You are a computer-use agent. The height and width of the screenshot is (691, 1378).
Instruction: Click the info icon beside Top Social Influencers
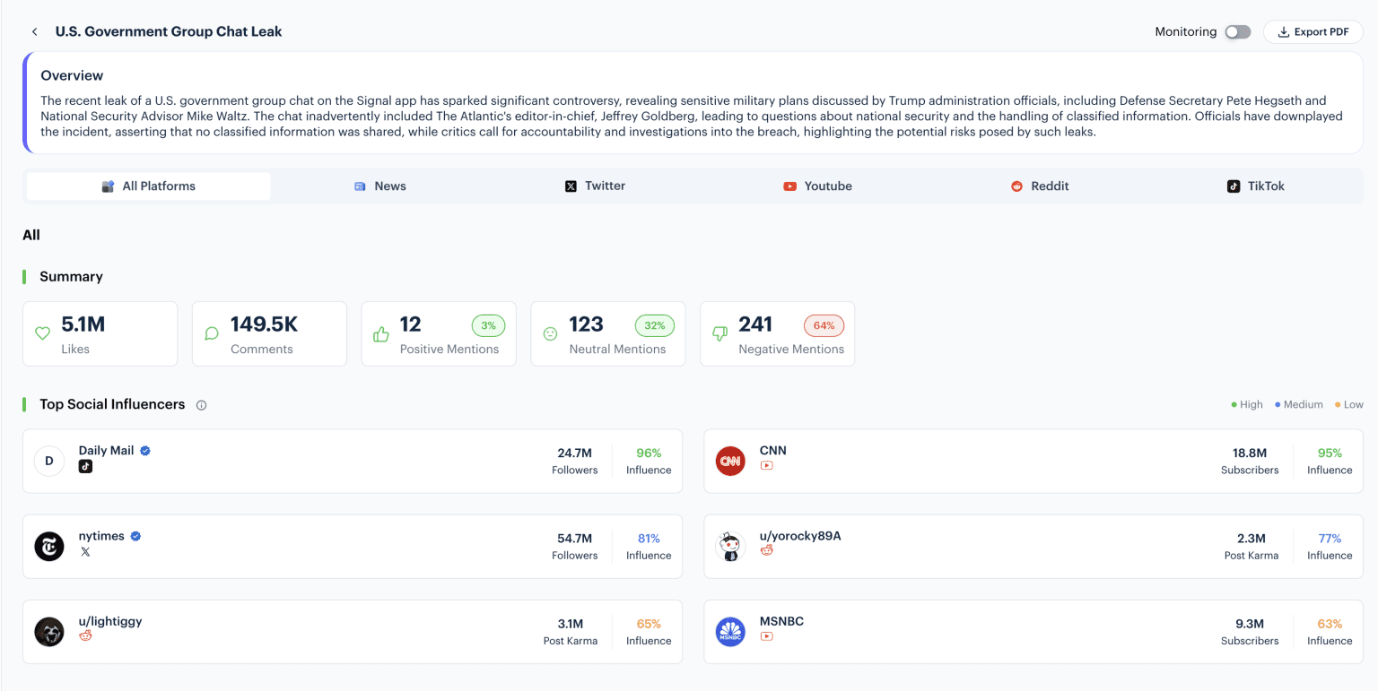pyautogui.click(x=201, y=404)
